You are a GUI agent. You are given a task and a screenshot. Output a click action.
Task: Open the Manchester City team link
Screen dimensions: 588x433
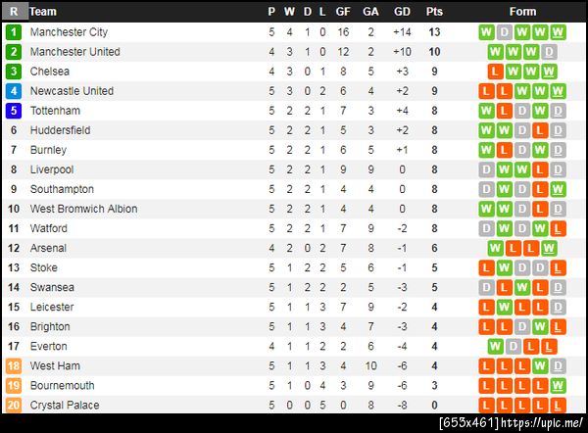click(69, 31)
